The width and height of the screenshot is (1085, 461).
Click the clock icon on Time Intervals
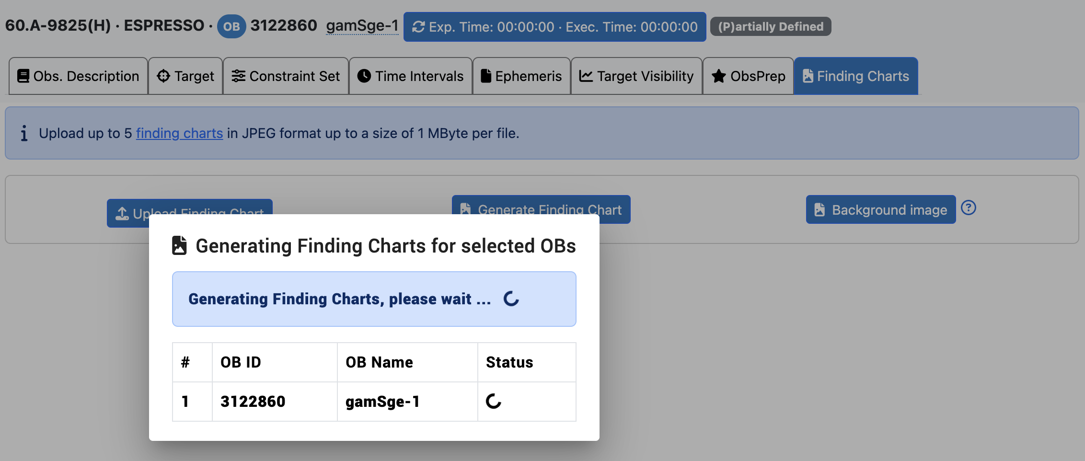point(364,76)
